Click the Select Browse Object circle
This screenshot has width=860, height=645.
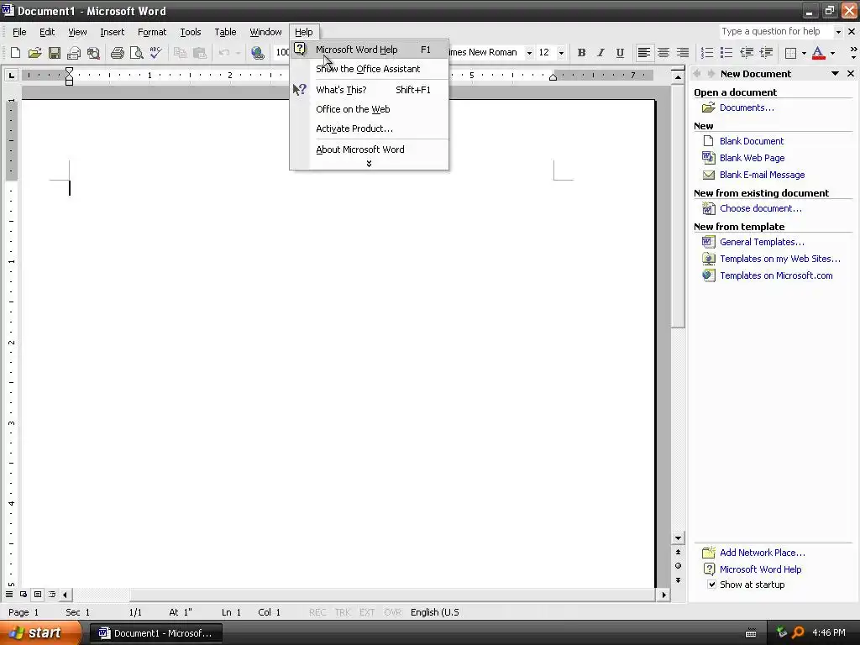tap(678, 565)
